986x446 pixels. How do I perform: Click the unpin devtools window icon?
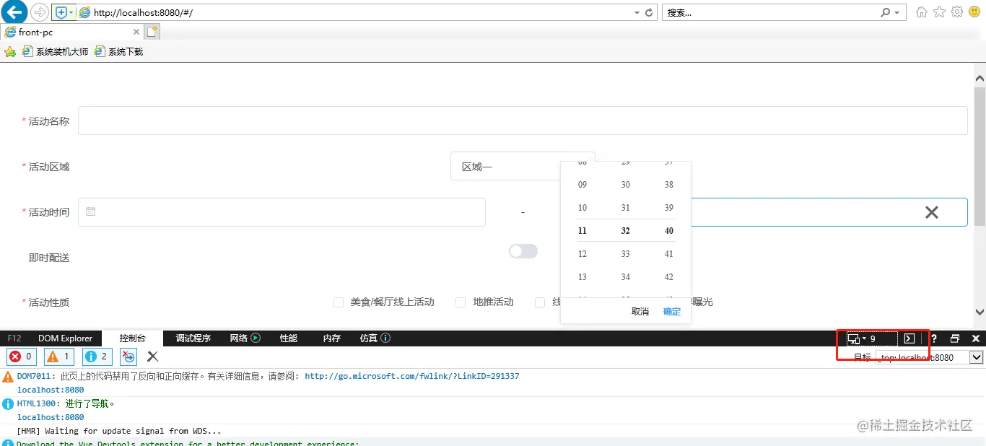click(x=954, y=338)
